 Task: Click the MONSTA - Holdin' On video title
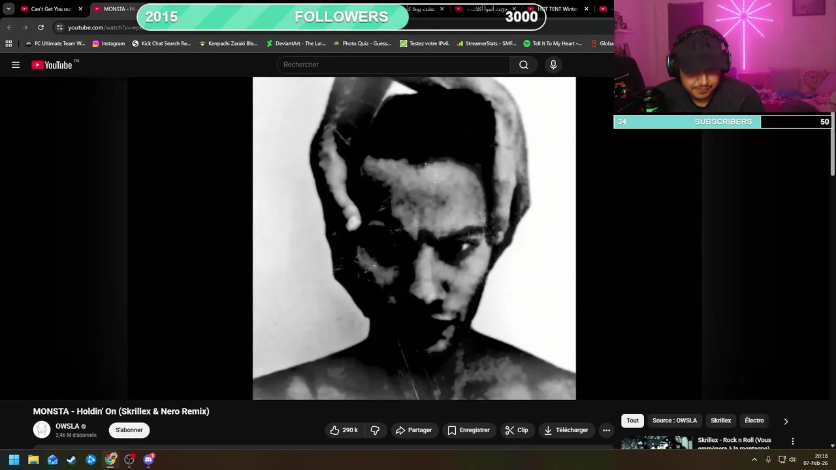(121, 411)
